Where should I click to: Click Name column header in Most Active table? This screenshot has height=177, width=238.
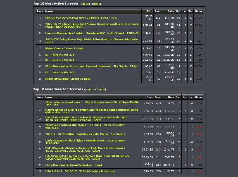point(49,11)
